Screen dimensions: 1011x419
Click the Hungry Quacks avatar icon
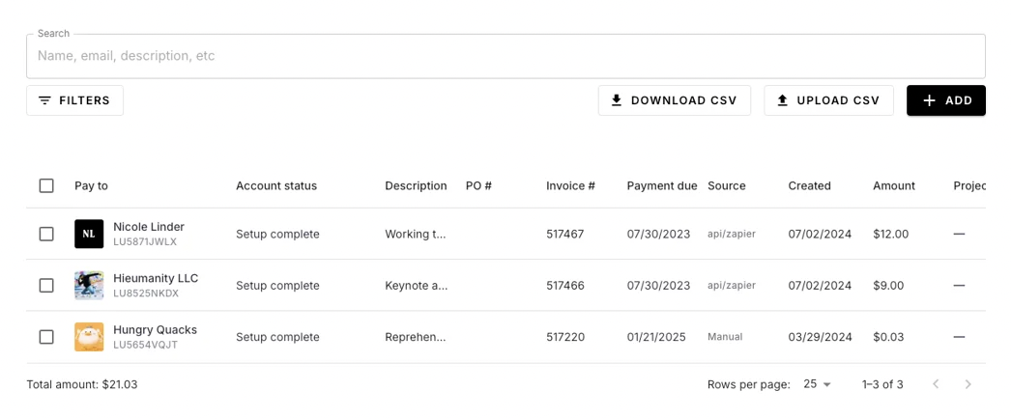89,337
